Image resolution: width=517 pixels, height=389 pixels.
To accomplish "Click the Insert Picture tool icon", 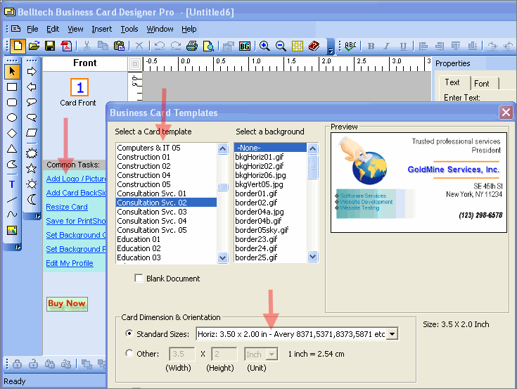I will pos(12,230).
